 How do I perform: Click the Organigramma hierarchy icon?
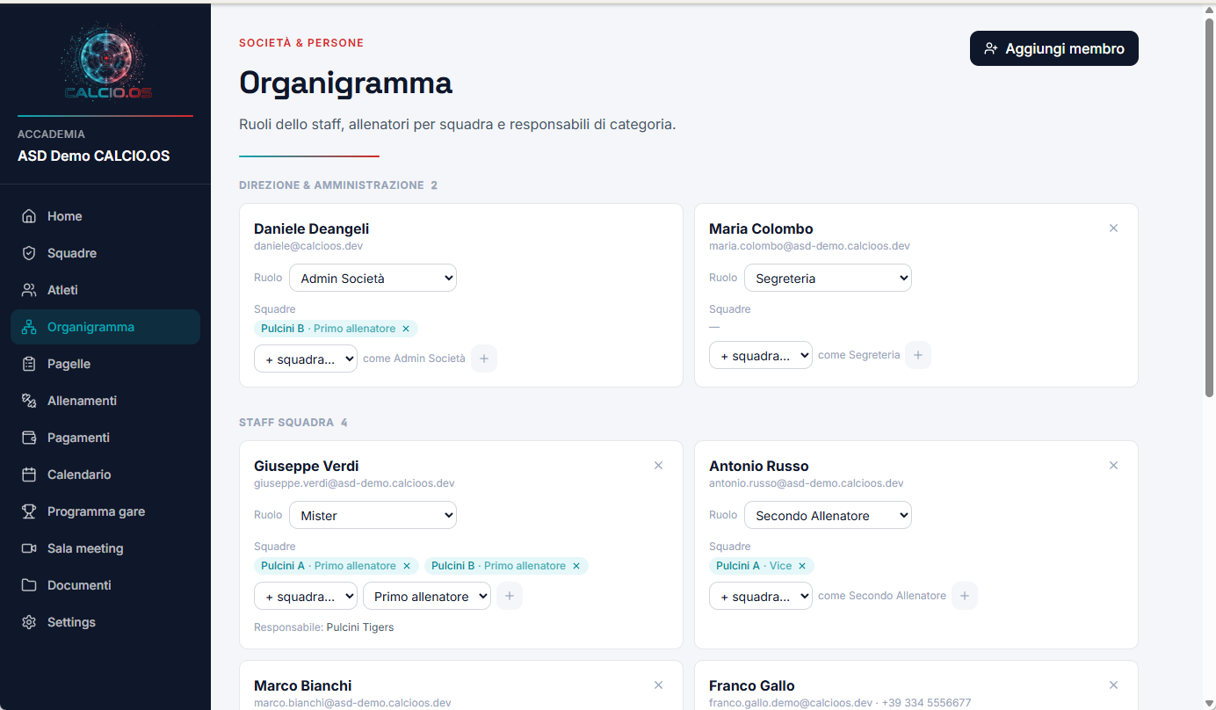(29, 327)
